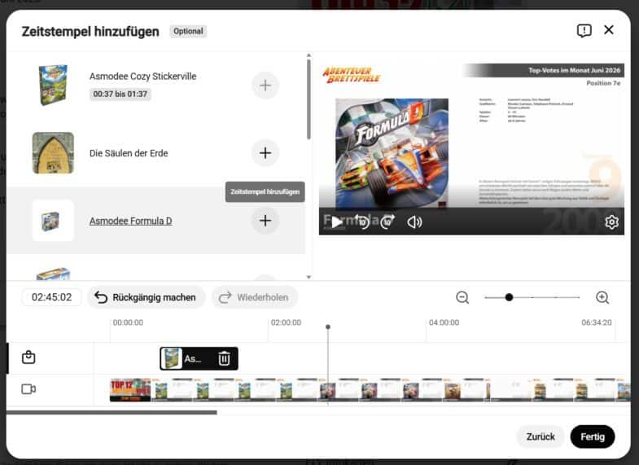
Task: Click the Formula D cover in the video preview
Action: [x=392, y=153]
